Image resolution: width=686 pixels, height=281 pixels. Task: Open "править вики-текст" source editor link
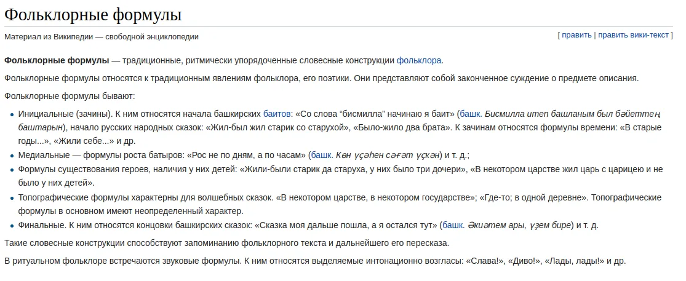(x=633, y=35)
